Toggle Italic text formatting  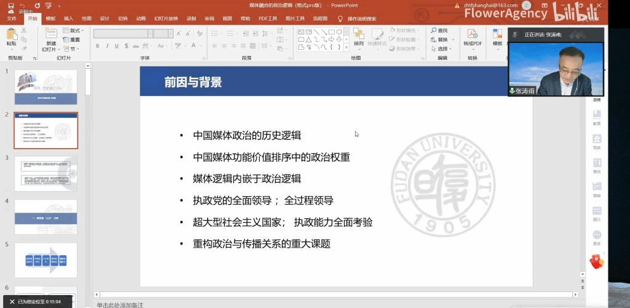pos(106,46)
